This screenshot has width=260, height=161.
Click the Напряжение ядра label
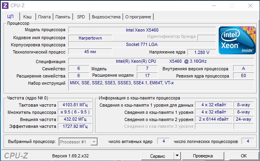click(x=167, y=52)
